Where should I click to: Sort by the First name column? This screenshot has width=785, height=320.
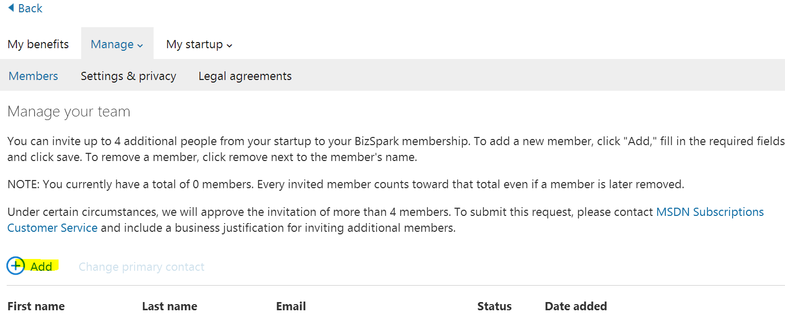(x=36, y=307)
